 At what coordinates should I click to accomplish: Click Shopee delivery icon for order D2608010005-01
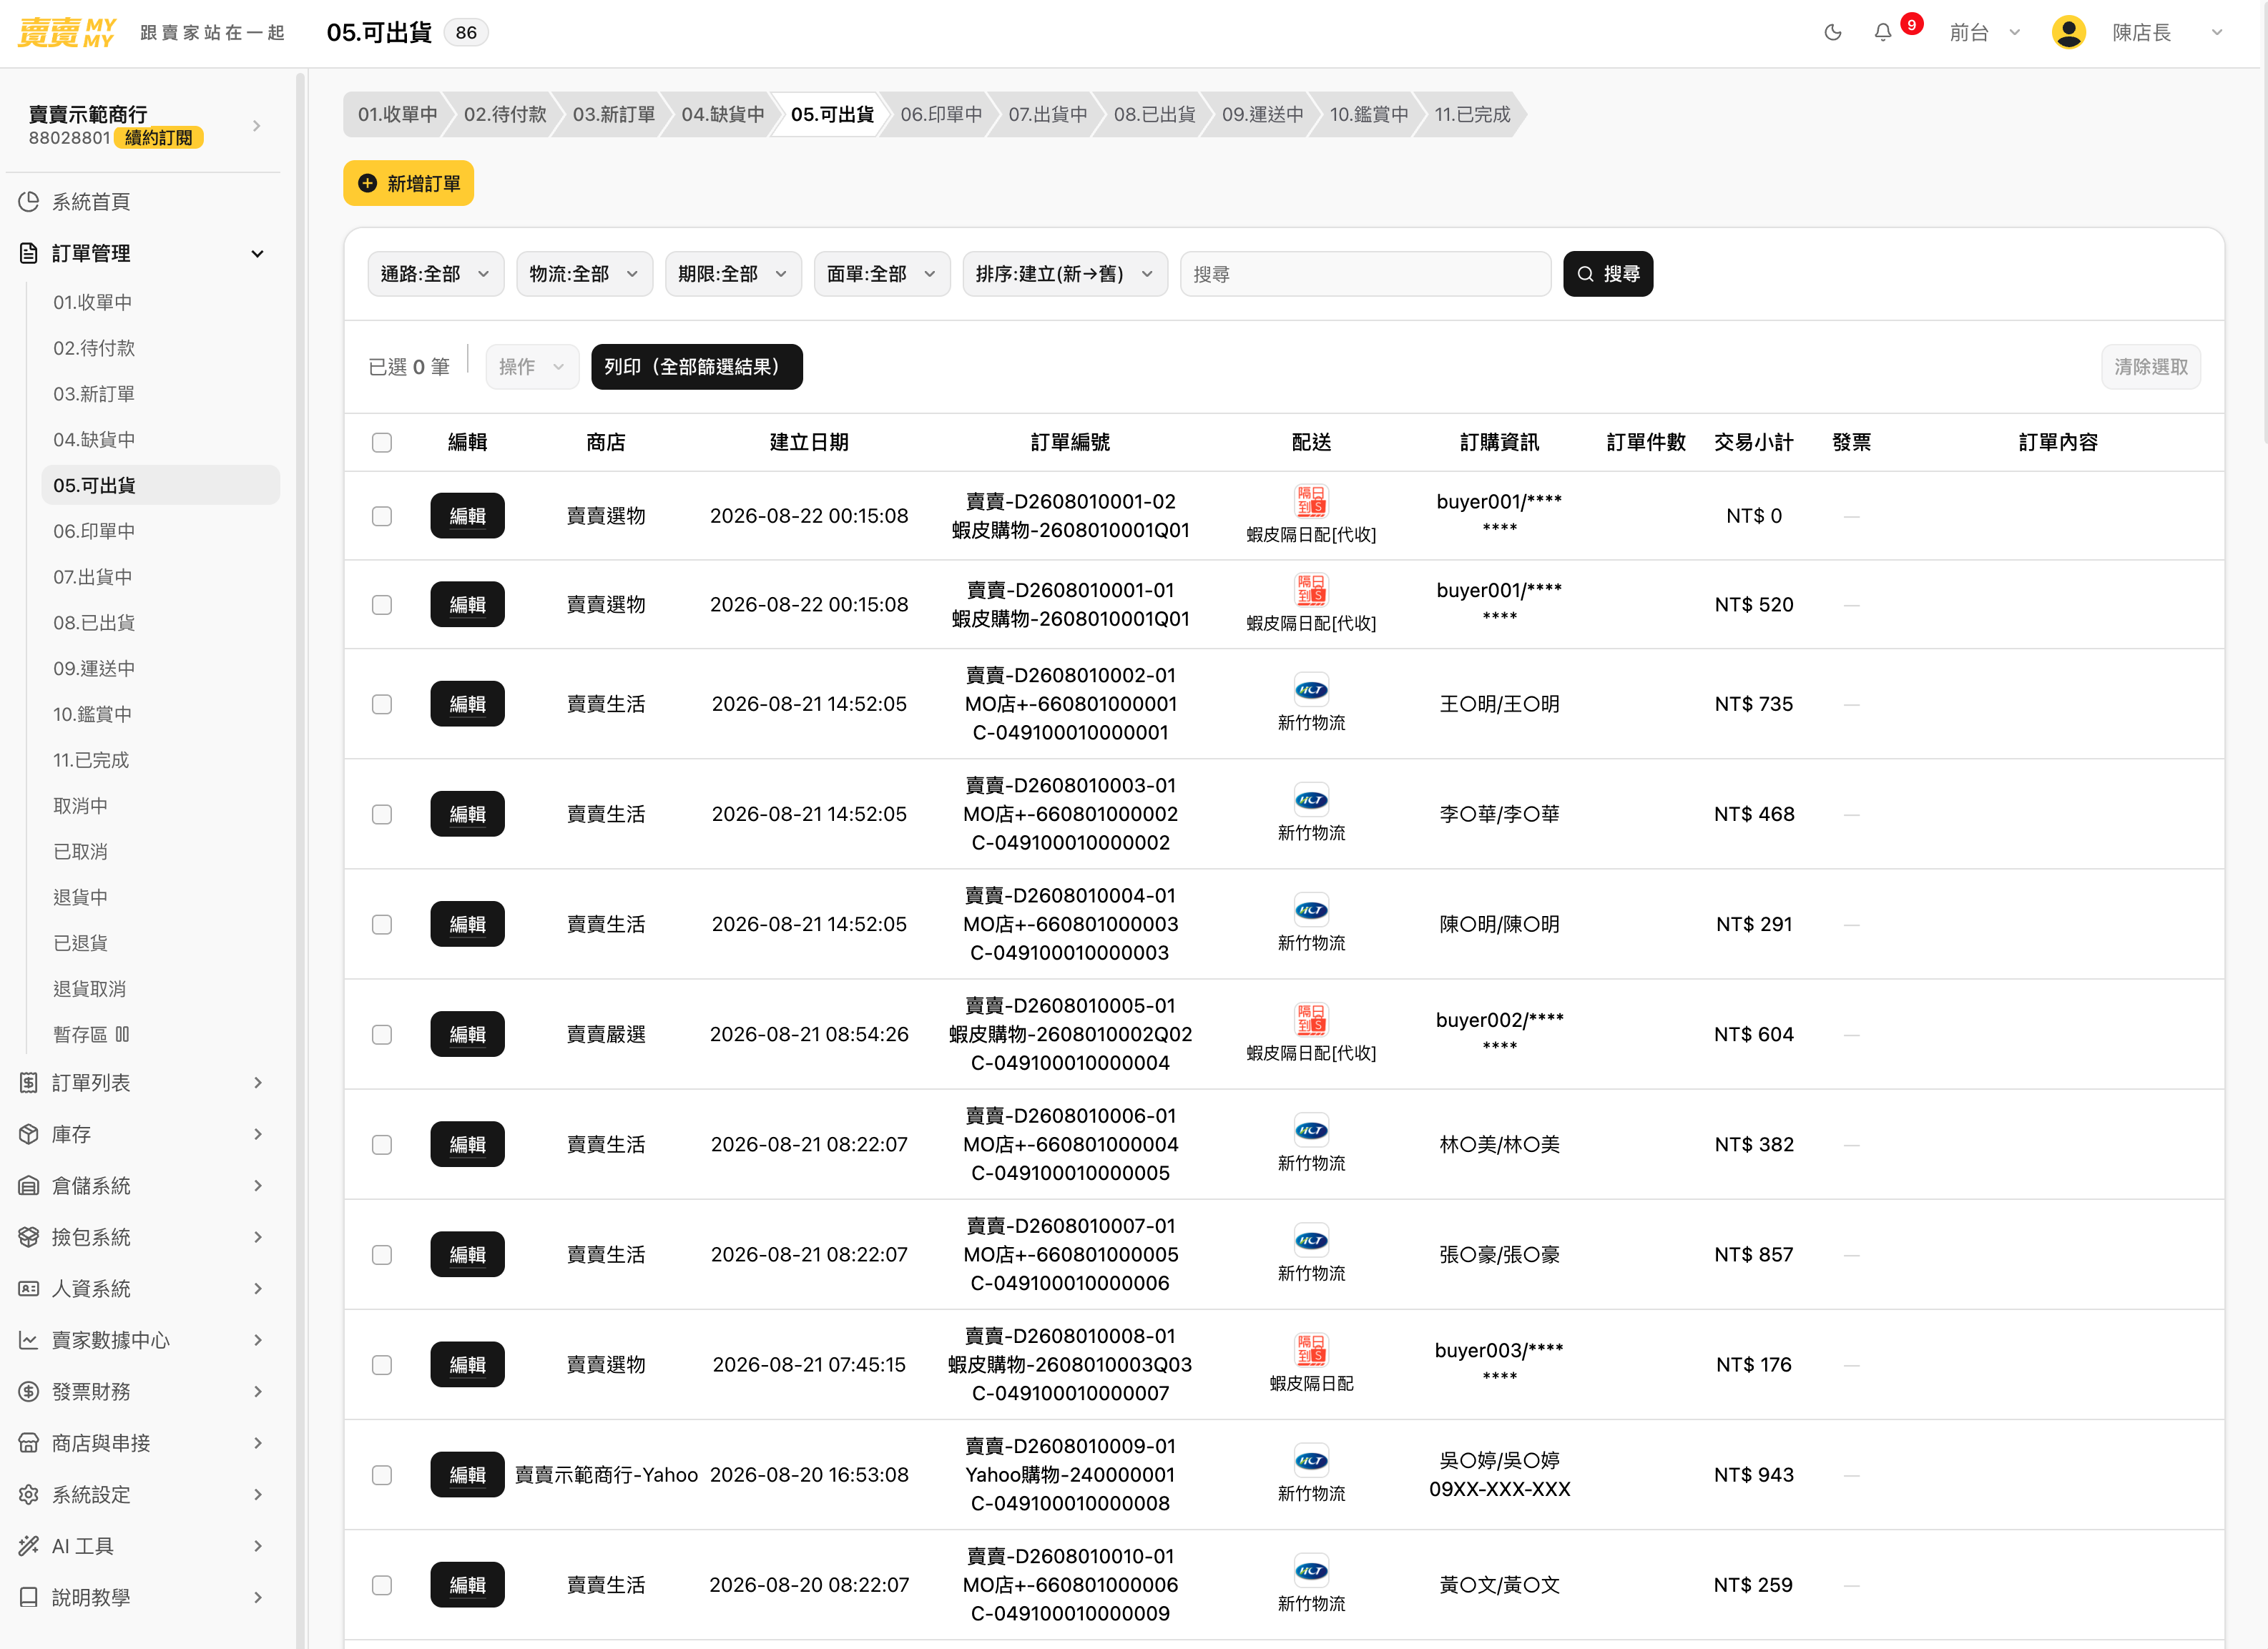1311,1019
